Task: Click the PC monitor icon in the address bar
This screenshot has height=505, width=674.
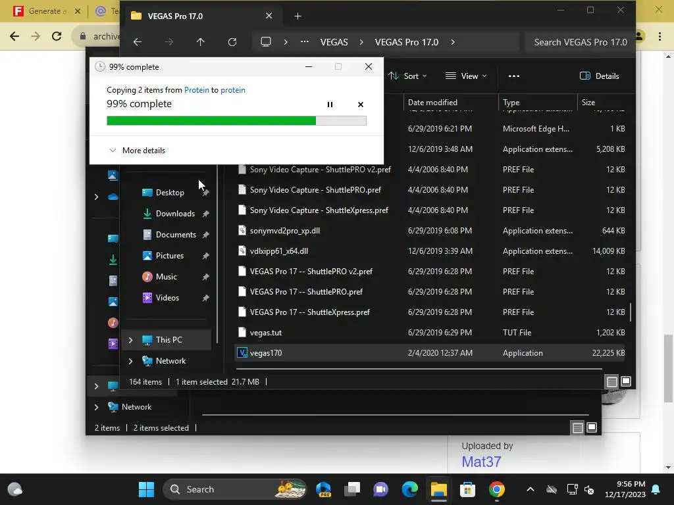Action: 266,42
